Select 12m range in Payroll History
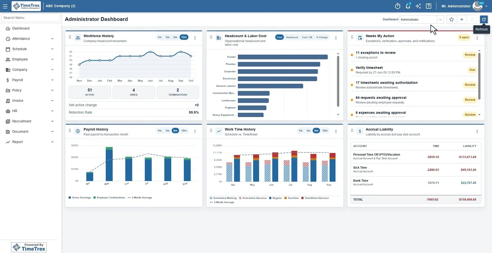 [184, 131]
